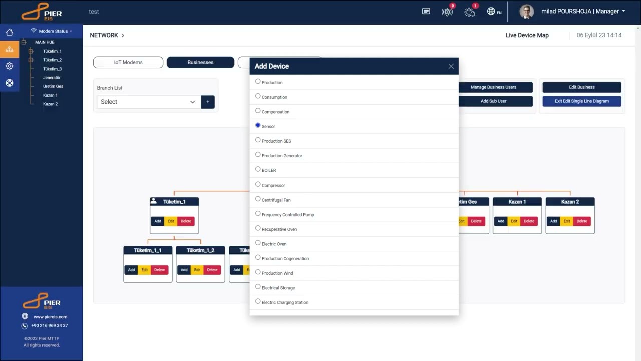Select the Compressor radio option

[258, 184]
